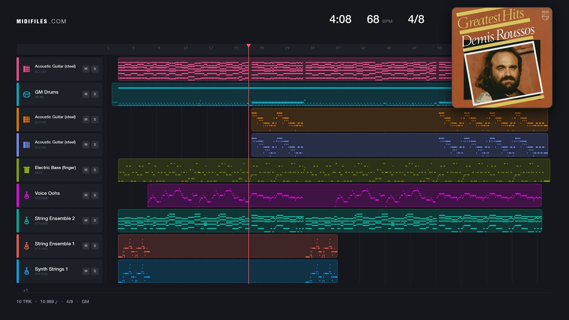Click the String Ensemble 1 instrument icon
The width and height of the screenshot is (569, 320).
[27, 246]
